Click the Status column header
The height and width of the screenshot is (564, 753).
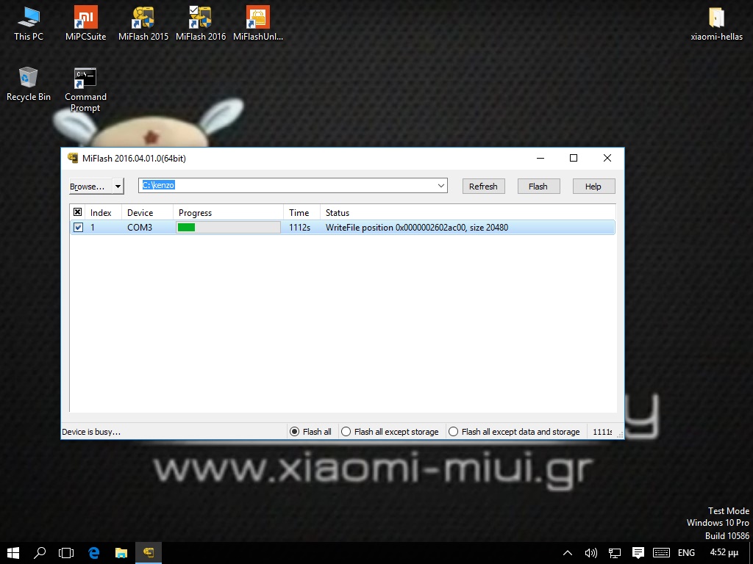[338, 212]
